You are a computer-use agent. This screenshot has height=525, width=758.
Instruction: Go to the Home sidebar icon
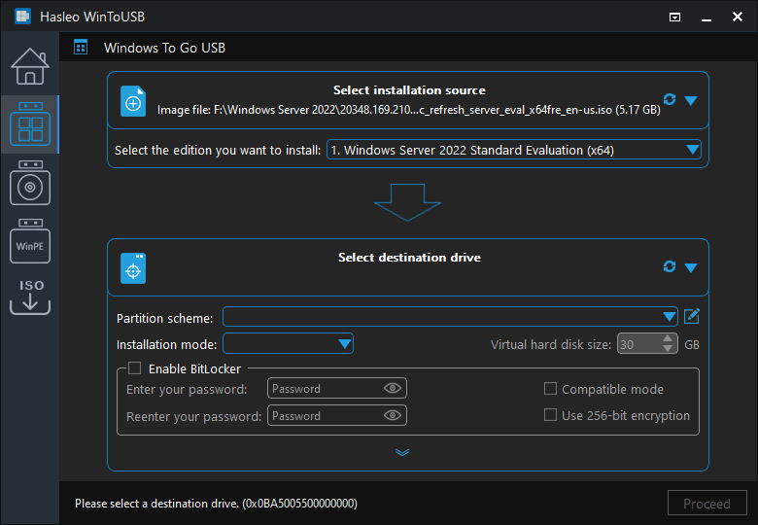(x=30, y=66)
